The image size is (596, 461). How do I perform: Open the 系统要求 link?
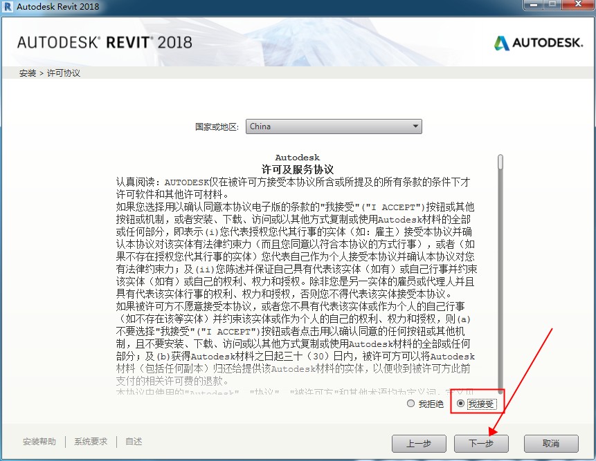click(91, 442)
